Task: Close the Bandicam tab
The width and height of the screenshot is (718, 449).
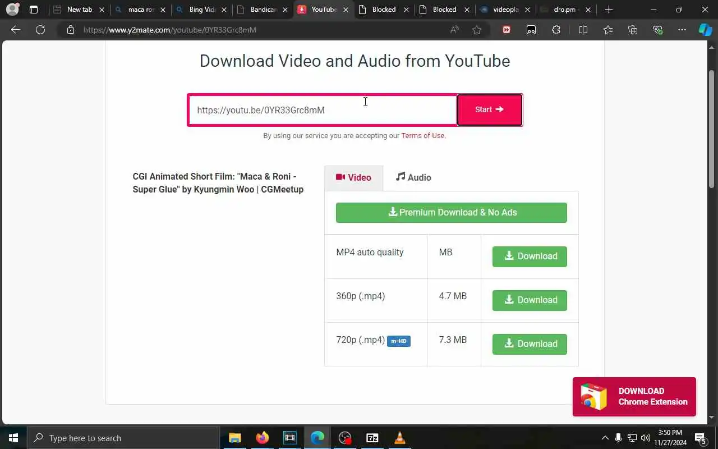Action: 285,10
